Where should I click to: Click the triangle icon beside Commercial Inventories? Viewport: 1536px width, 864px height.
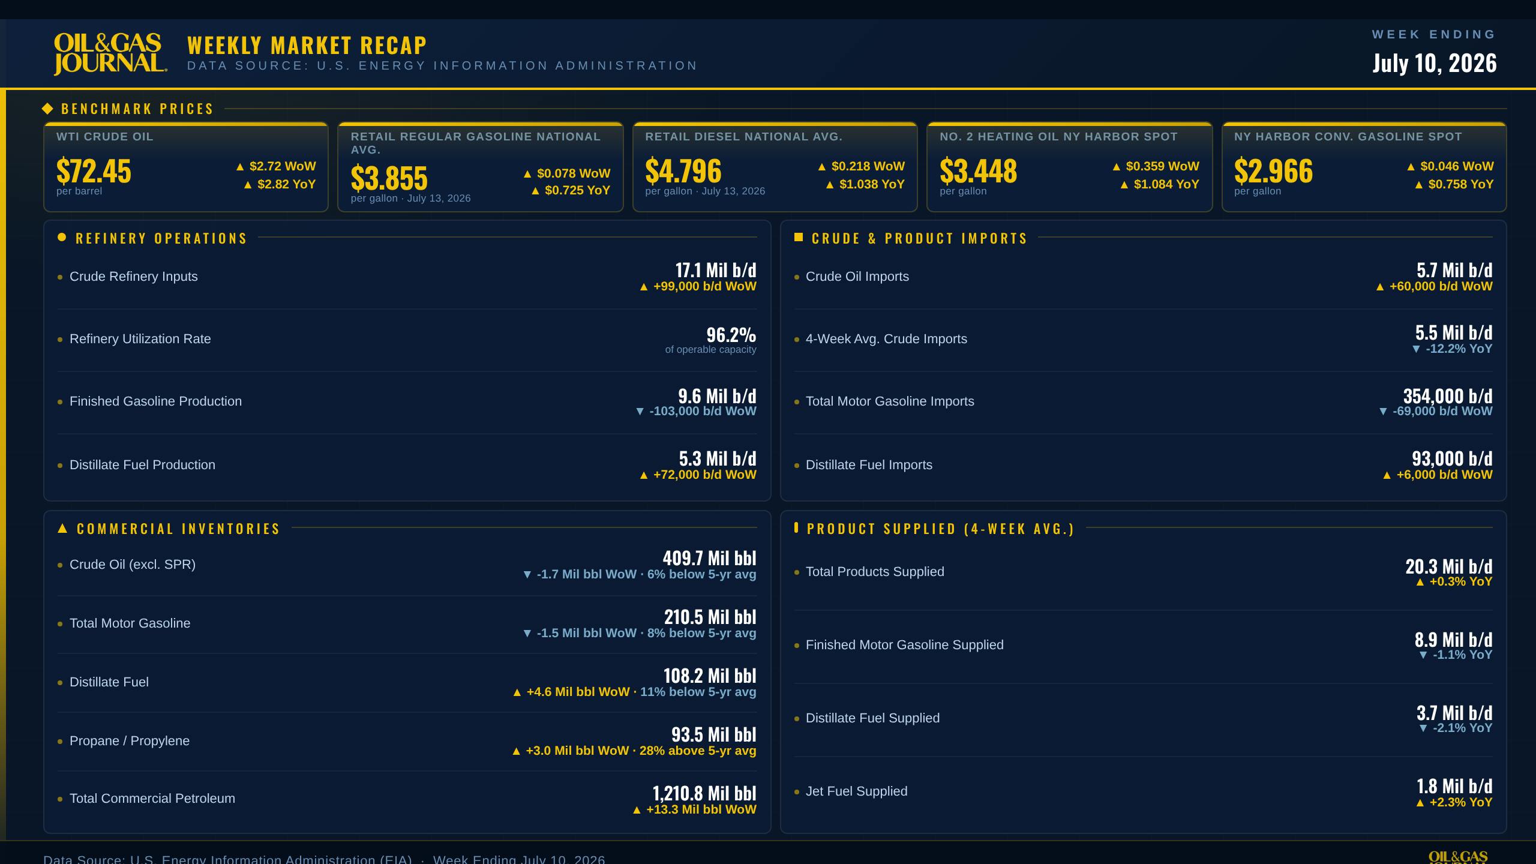(x=62, y=528)
